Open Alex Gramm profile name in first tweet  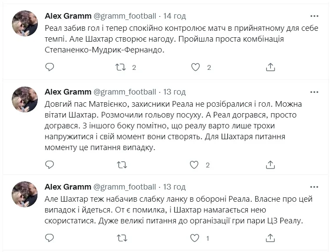68,16
